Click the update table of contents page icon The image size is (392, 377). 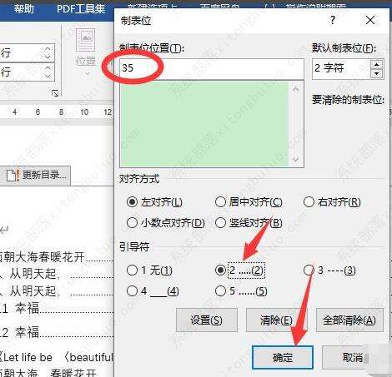point(13,176)
